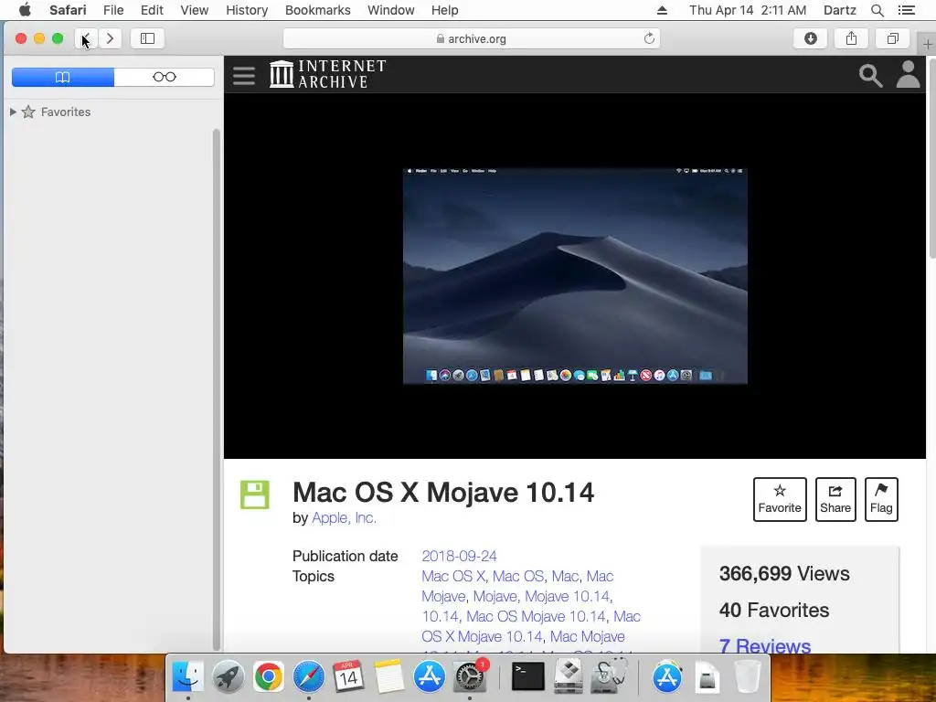Show Safari downloads
The height and width of the screenshot is (702, 936).
[810, 38]
